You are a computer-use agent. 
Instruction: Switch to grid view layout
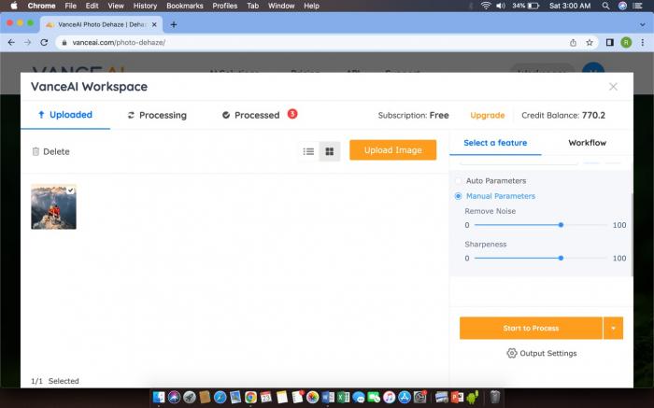tap(330, 151)
